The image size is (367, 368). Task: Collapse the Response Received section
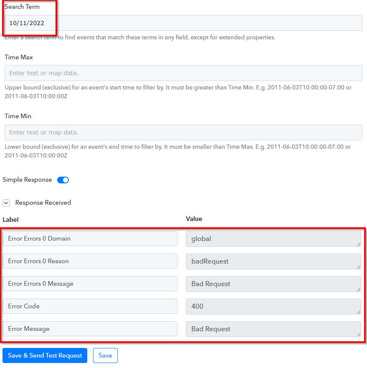tap(6, 203)
